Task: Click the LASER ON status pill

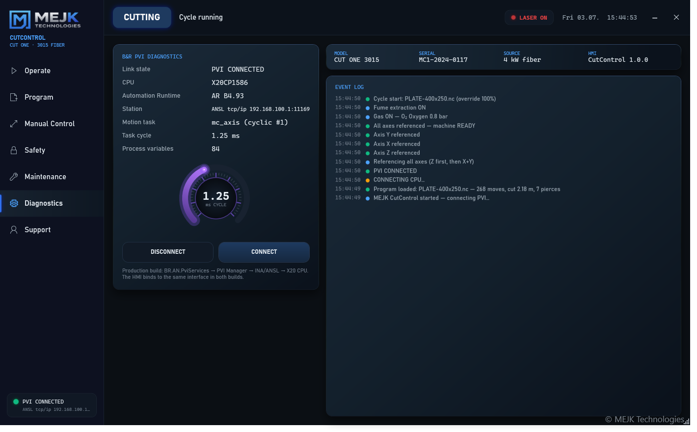Action: pos(529,18)
